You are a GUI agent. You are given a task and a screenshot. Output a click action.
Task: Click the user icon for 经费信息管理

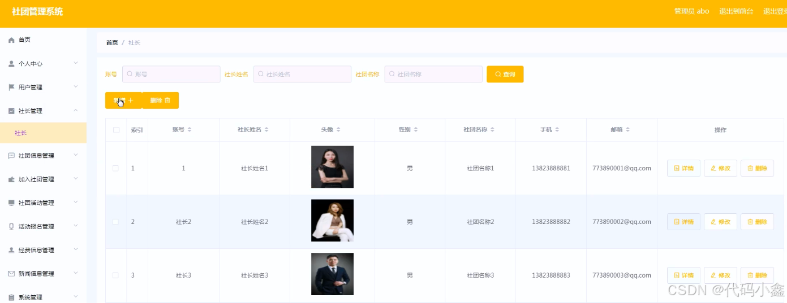click(11, 250)
